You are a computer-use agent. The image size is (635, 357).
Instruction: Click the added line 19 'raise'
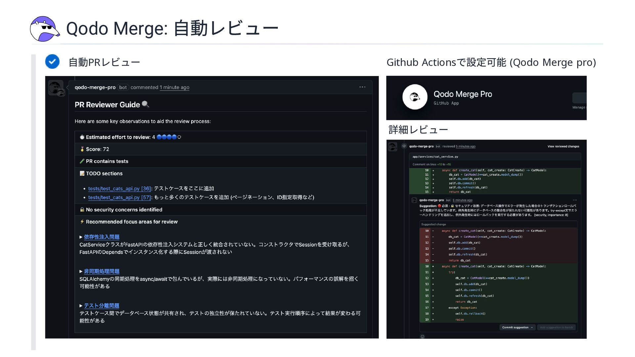[498, 320]
